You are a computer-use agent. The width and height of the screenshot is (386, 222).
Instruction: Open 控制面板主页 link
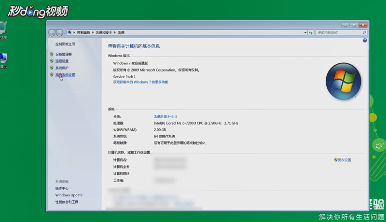(65, 44)
